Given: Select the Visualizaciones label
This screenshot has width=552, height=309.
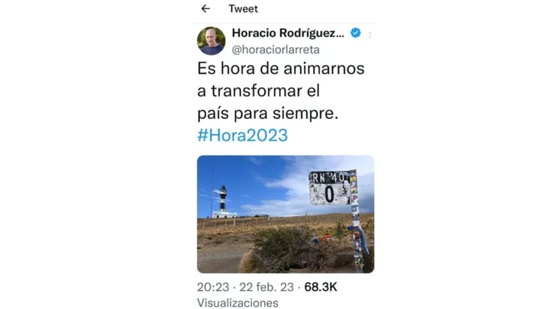Looking at the screenshot, I should [x=237, y=303].
